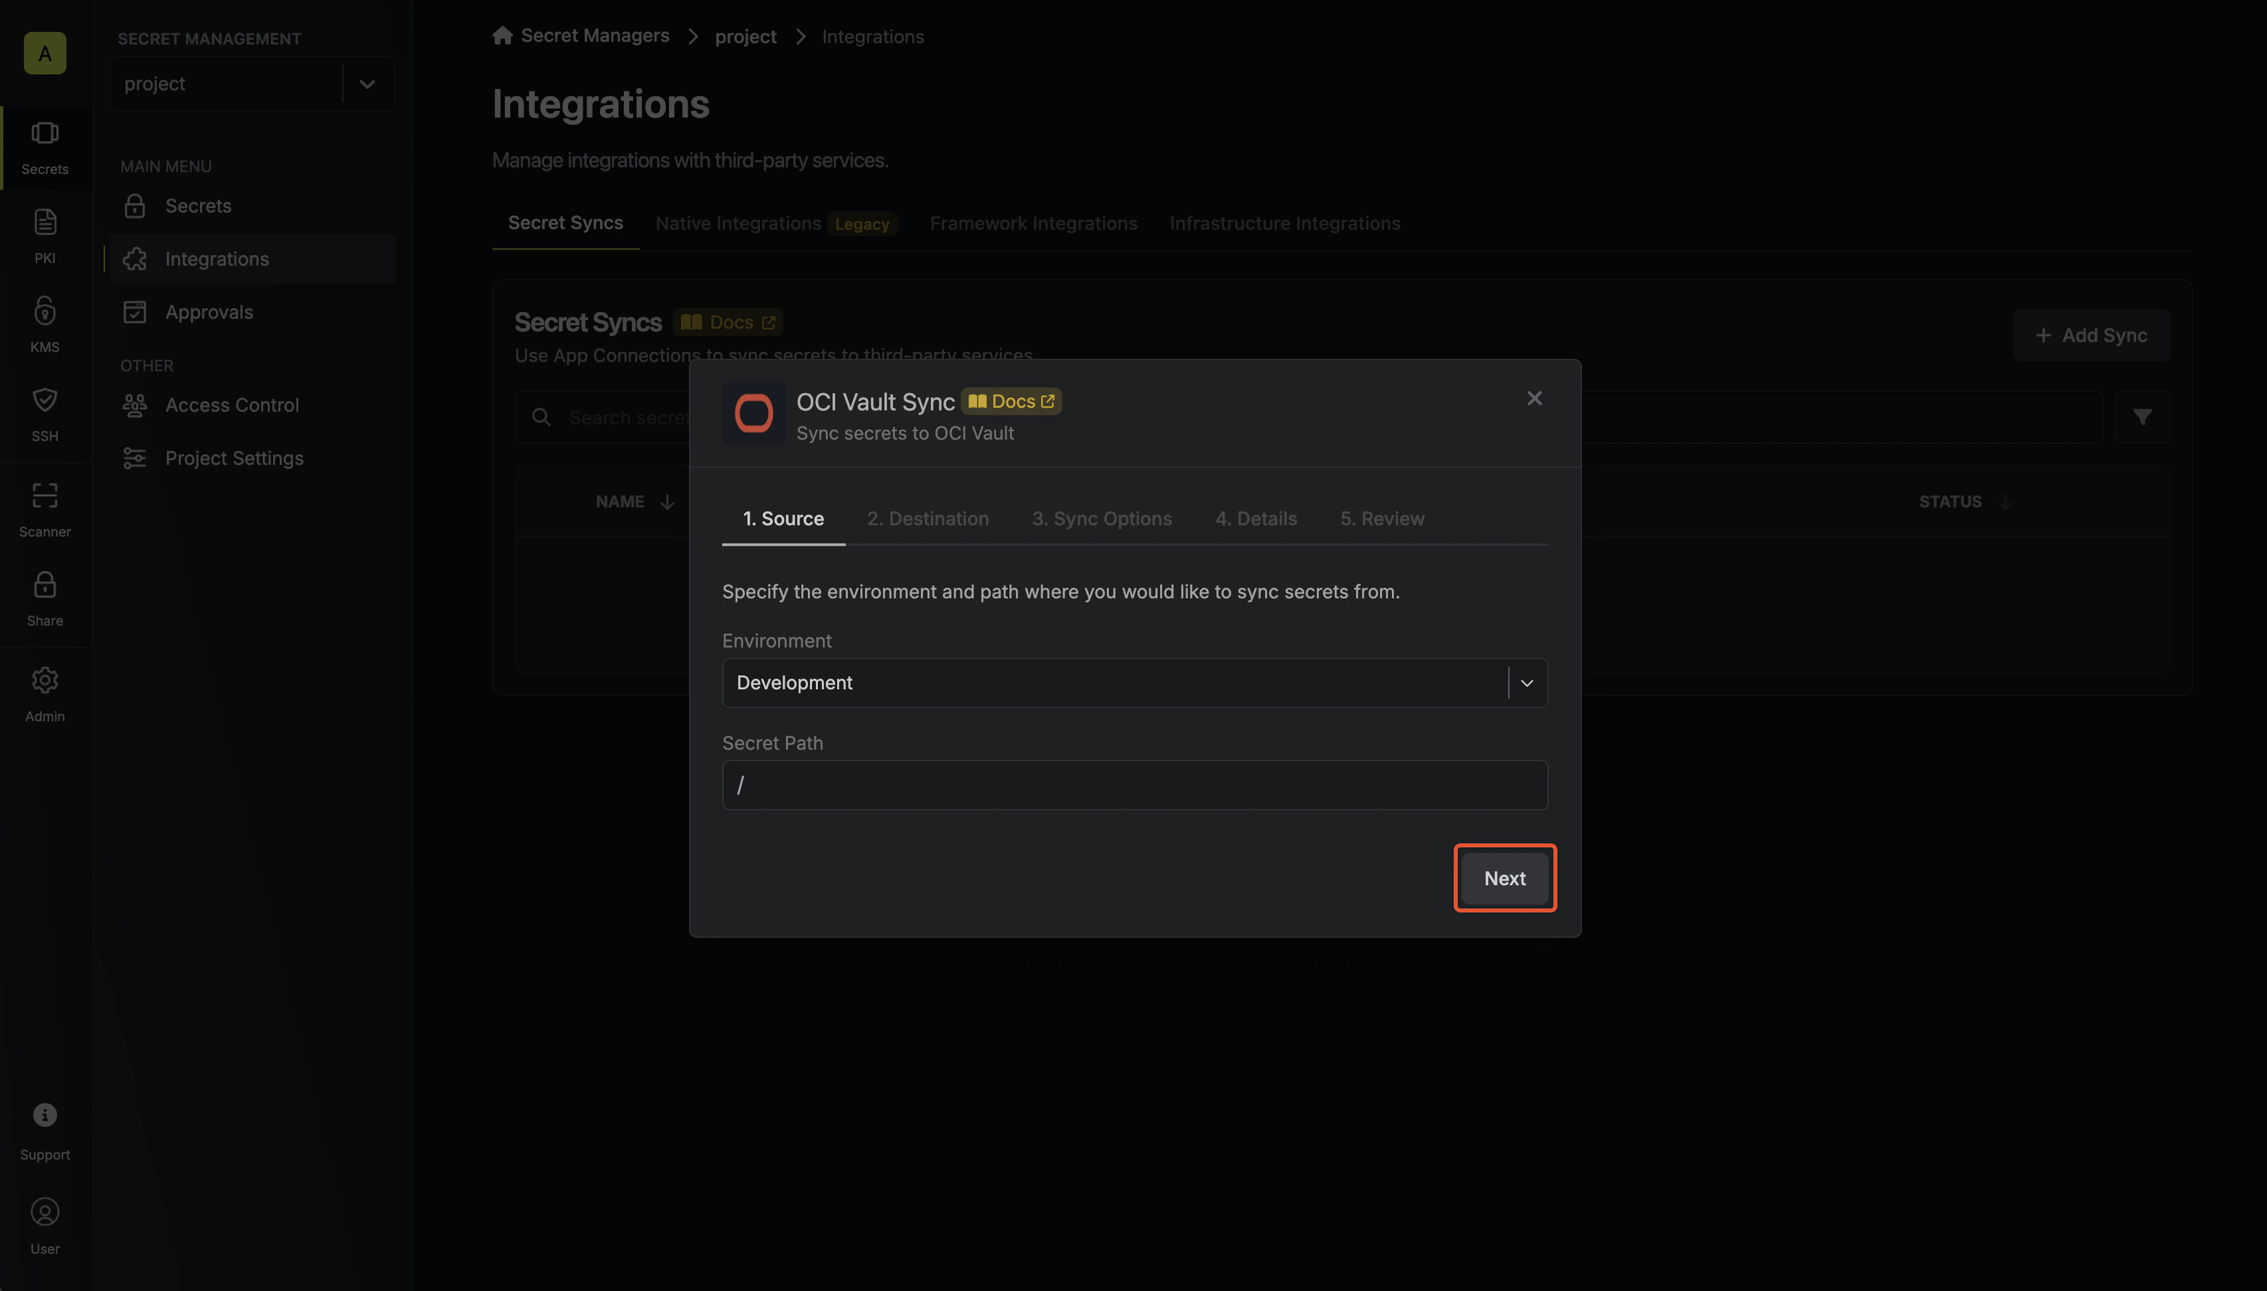
Task: Click the Next button
Action: click(x=1504, y=878)
